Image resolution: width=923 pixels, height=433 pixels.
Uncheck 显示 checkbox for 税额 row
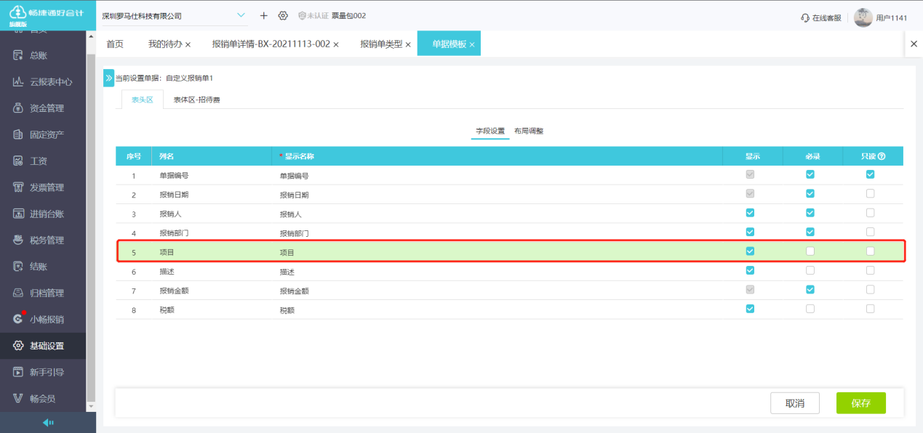[x=750, y=309]
